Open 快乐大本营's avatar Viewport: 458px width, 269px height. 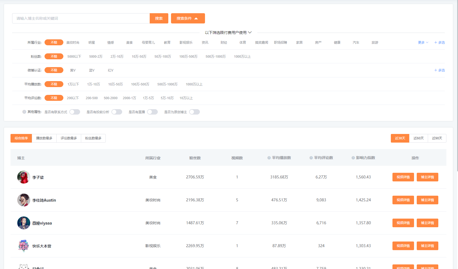(24, 246)
